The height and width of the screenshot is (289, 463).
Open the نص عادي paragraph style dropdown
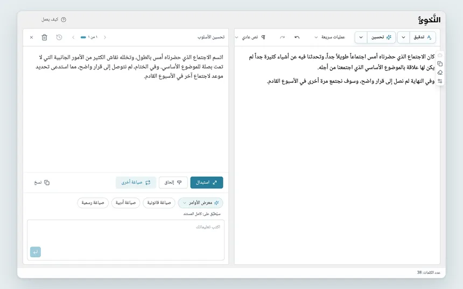click(x=247, y=37)
